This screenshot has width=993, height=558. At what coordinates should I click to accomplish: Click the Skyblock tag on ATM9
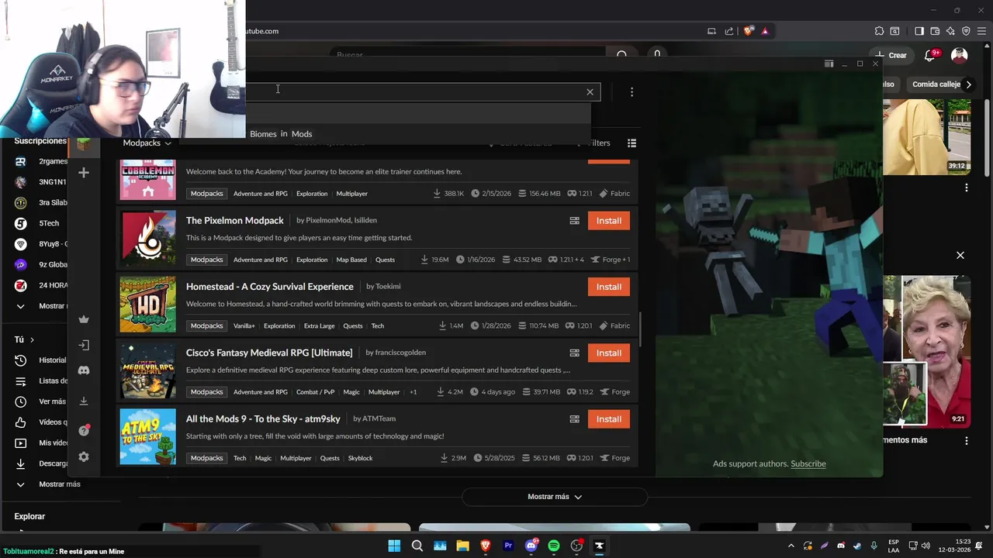coord(360,458)
